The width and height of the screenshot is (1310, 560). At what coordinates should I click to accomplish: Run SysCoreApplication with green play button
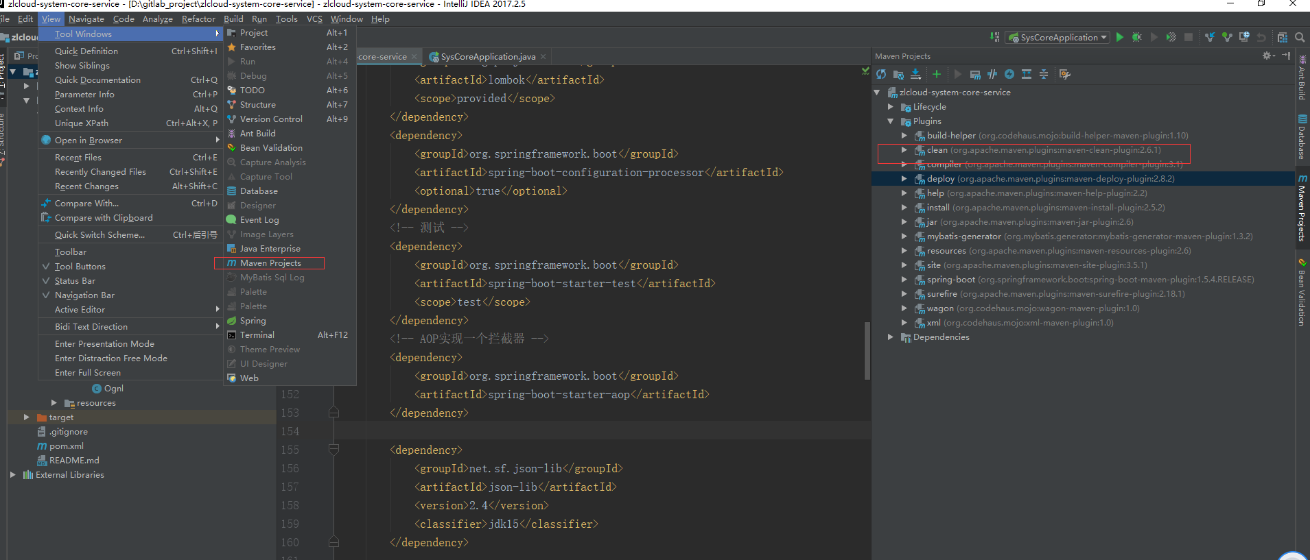(1120, 37)
